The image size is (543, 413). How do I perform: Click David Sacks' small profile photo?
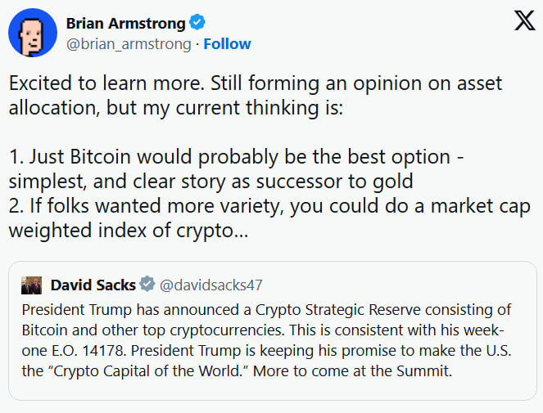pyautogui.click(x=32, y=285)
